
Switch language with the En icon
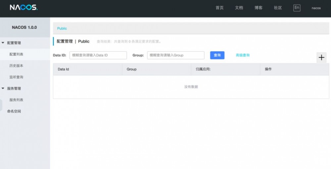click(x=297, y=8)
